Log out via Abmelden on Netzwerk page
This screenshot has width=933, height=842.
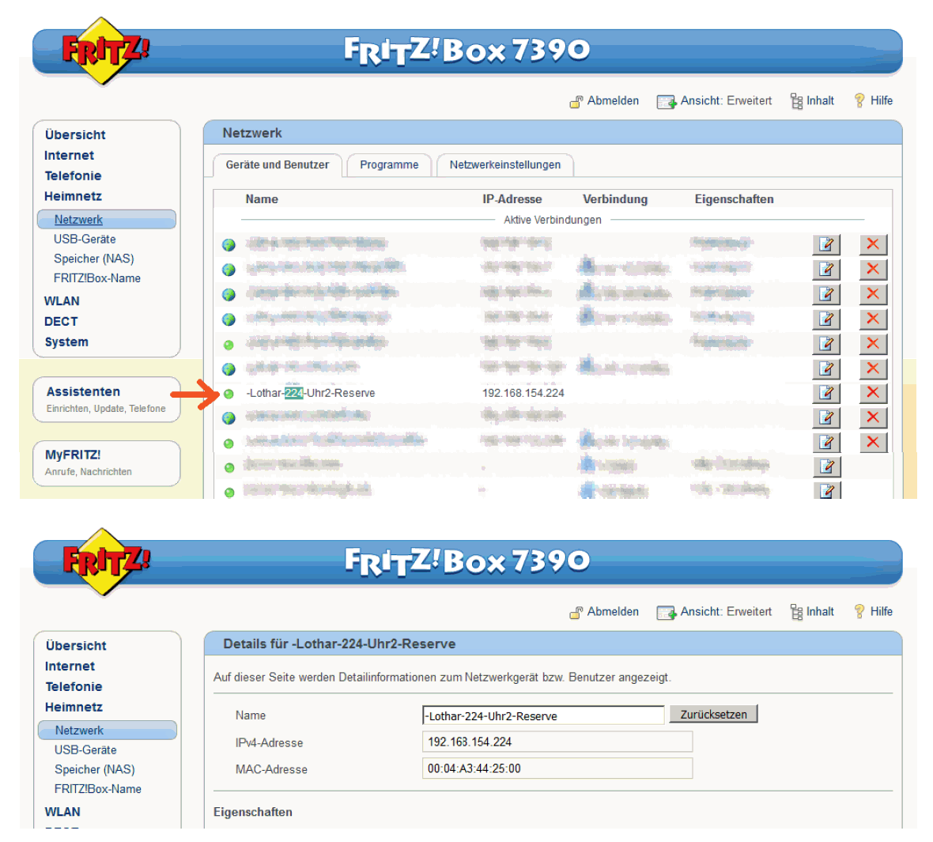(605, 101)
